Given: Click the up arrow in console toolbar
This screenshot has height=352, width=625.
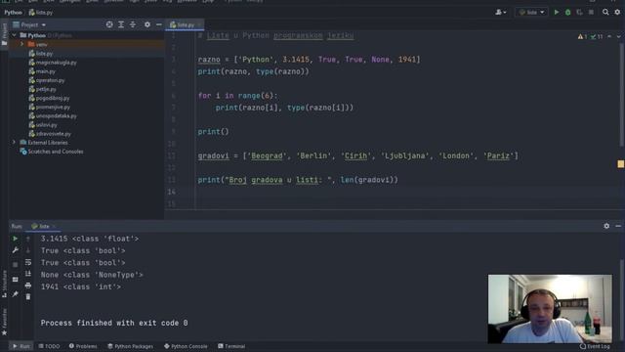Looking at the screenshot, I should click(x=28, y=239).
